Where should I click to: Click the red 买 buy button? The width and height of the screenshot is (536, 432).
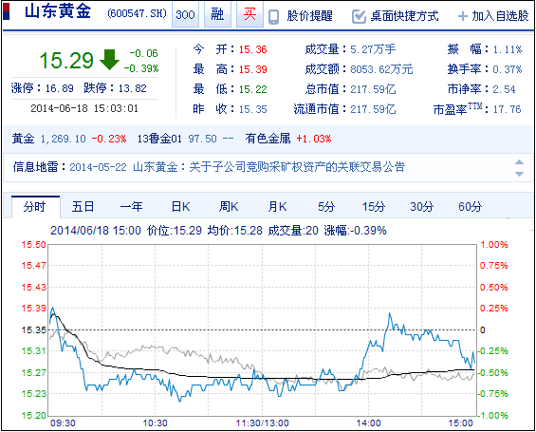click(250, 14)
